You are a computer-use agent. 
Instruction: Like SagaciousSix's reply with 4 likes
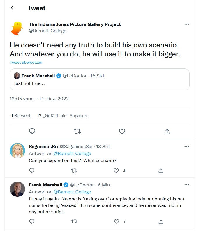(x=117, y=170)
